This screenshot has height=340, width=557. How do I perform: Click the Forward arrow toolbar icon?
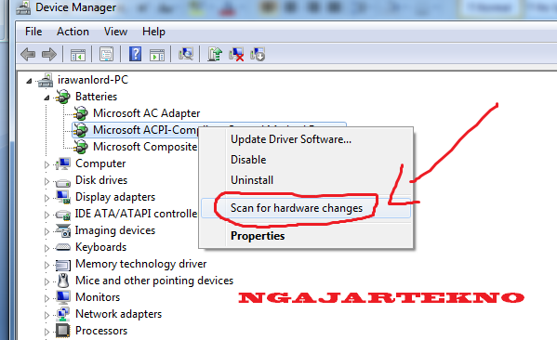tap(49, 54)
